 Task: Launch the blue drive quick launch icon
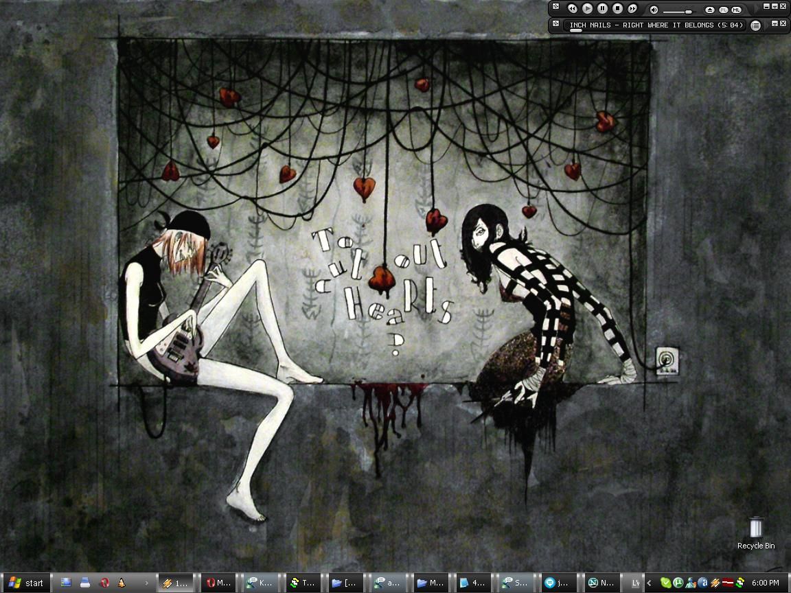tap(84, 583)
